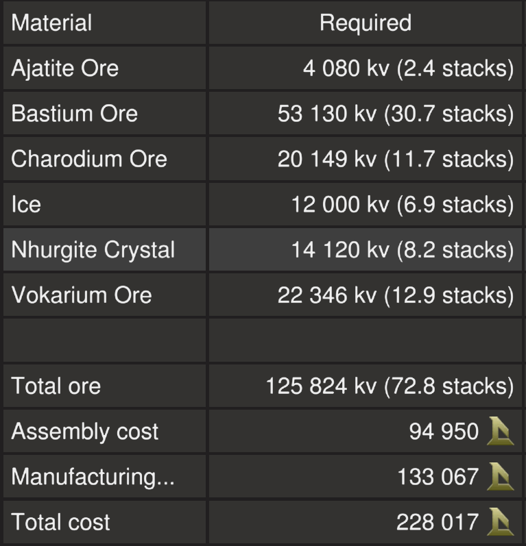The height and width of the screenshot is (546, 526).
Task: Select the Ajatite Ore material name
Action: pyautogui.click(x=65, y=68)
